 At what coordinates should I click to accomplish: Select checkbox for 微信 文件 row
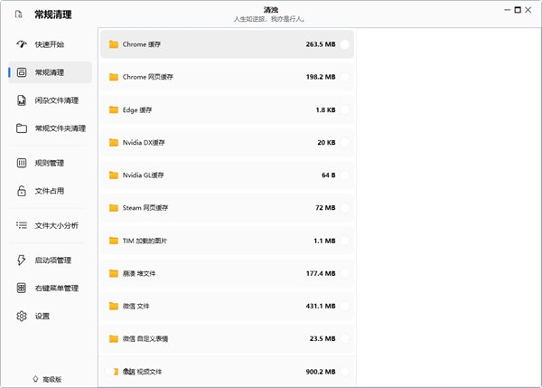(x=345, y=306)
